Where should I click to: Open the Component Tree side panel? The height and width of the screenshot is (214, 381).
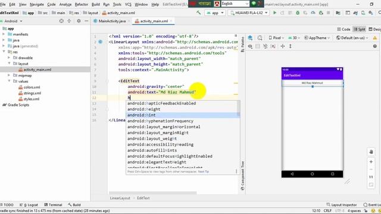click(x=242, y=176)
